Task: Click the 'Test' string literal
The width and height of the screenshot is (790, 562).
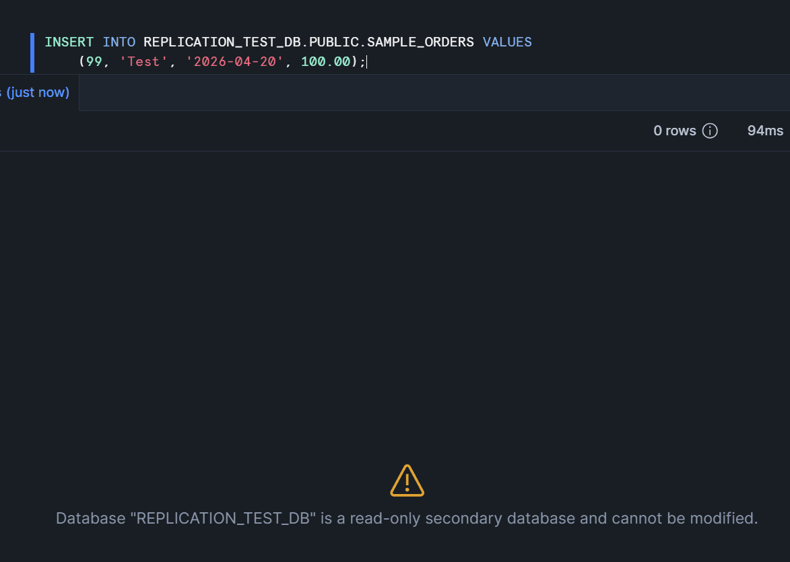Action: click(143, 61)
